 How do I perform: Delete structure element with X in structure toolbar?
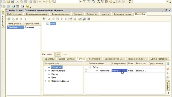[53, 19]
